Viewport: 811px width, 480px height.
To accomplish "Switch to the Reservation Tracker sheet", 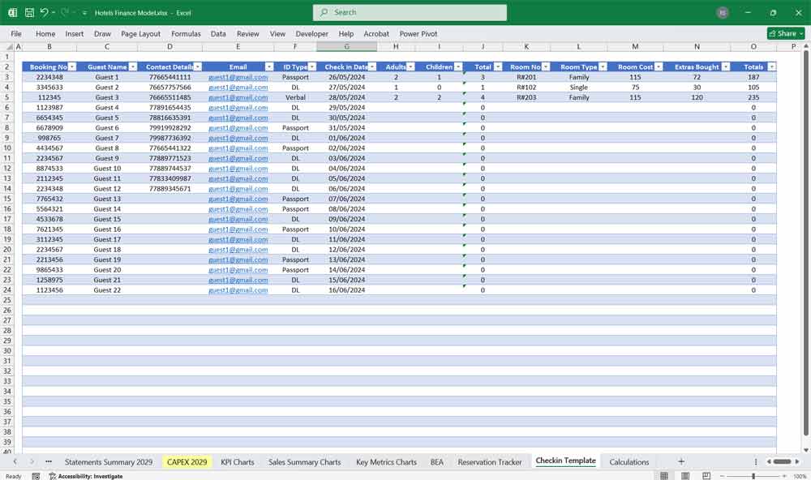I will [x=489, y=462].
